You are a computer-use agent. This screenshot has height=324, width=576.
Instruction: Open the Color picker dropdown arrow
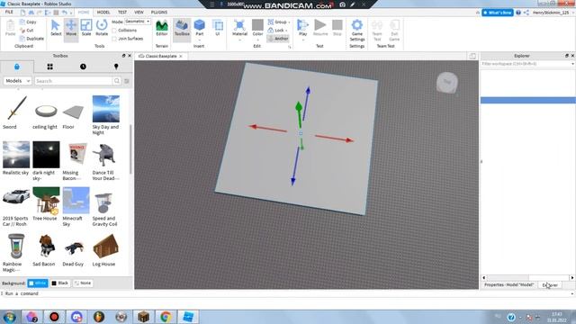click(257, 40)
